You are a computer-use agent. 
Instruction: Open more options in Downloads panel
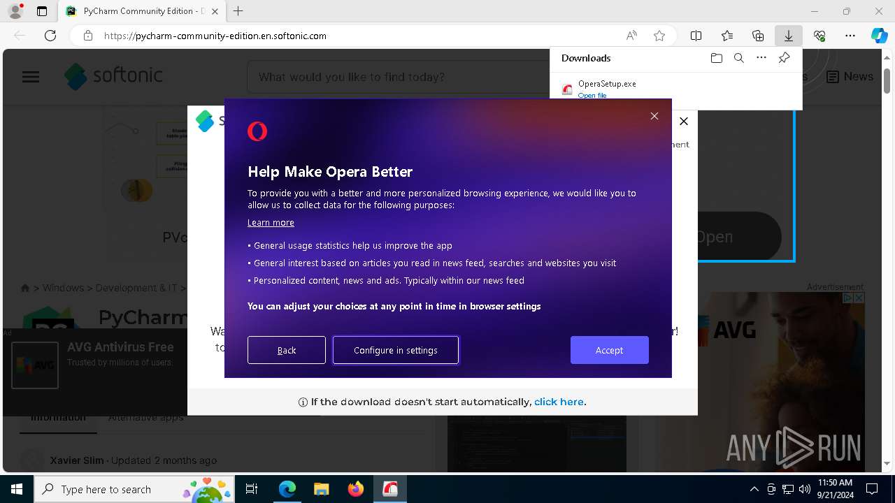[x=761, y=58]
